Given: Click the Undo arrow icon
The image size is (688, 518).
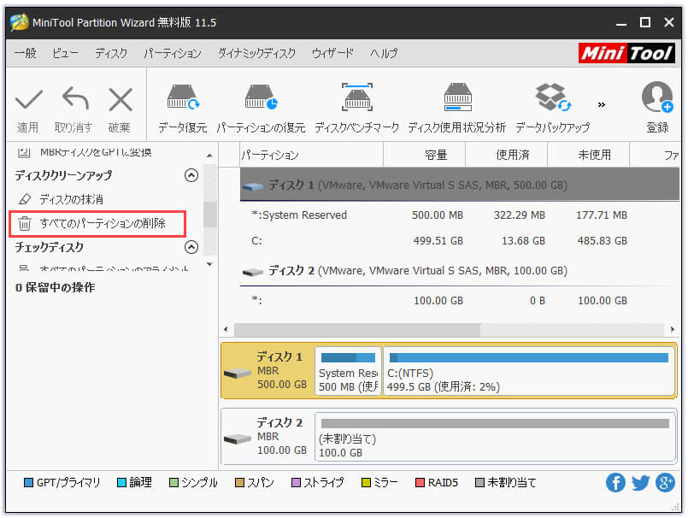Looking at the screenshot, I should pyautogui.click(x=75, y=98).
